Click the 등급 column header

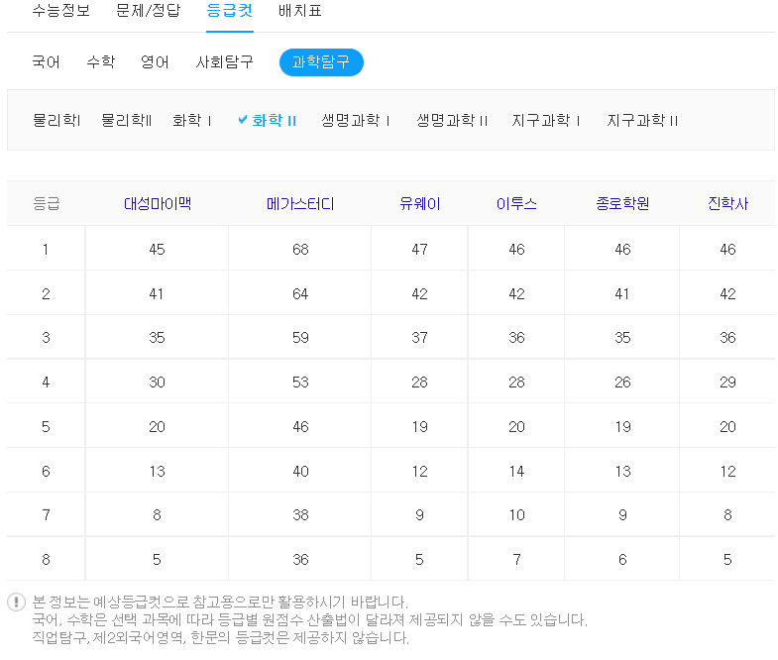pos(47,203)
